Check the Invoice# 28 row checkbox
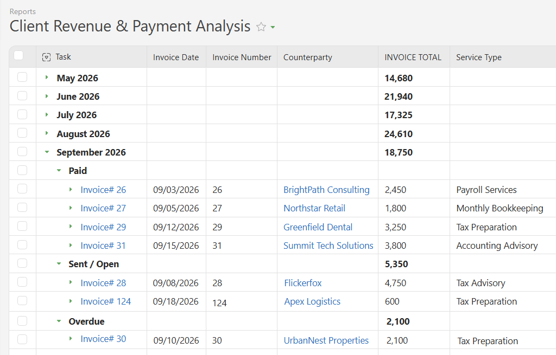The width and height of the screenshot is (556, 355). 22,282
